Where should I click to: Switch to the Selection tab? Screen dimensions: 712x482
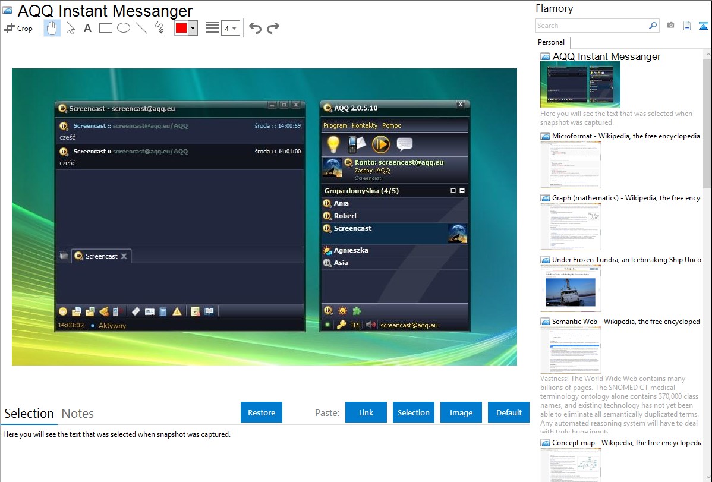coord(29,414)
